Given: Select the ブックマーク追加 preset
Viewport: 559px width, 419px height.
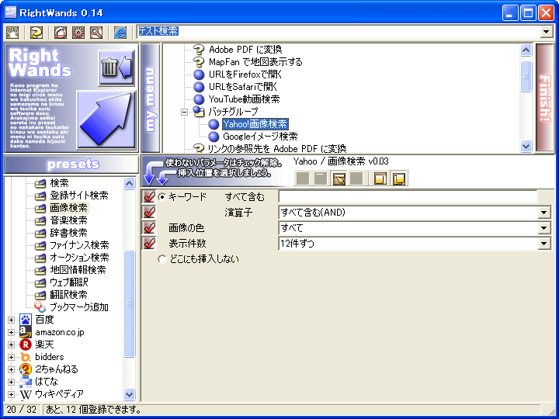Looking at the screenshot, I should (78, 307).
